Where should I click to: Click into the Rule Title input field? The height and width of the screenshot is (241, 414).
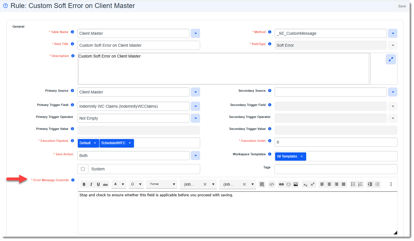point(139,45)
